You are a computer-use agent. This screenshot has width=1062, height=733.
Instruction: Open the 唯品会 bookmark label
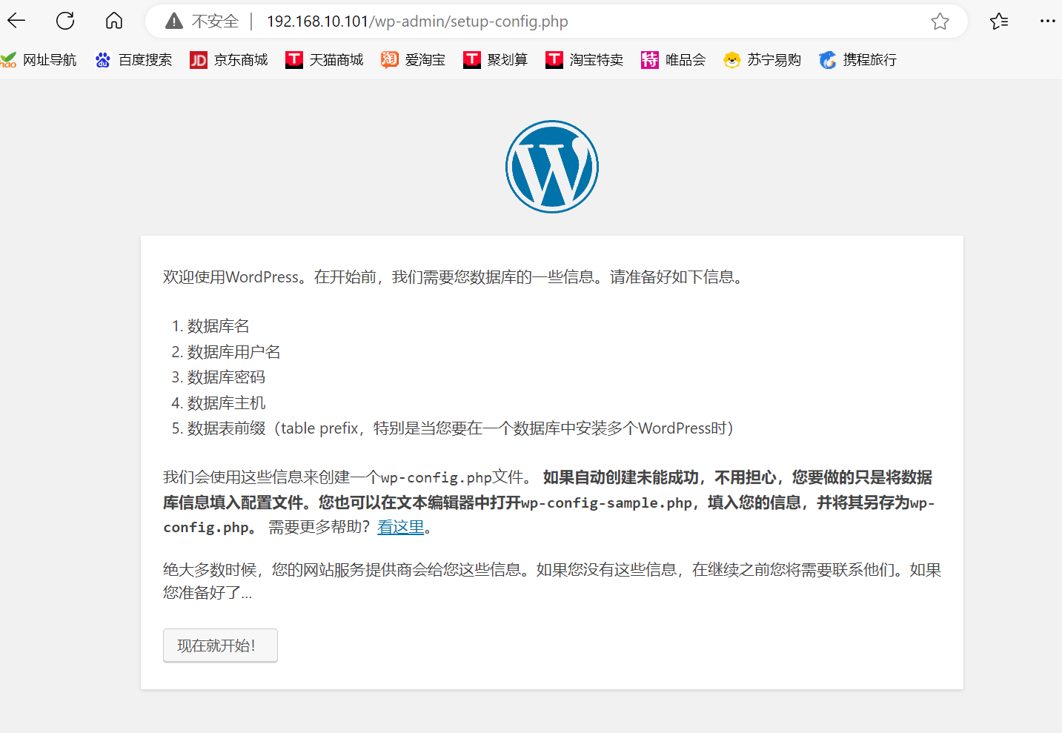click(x=686, y=60)
